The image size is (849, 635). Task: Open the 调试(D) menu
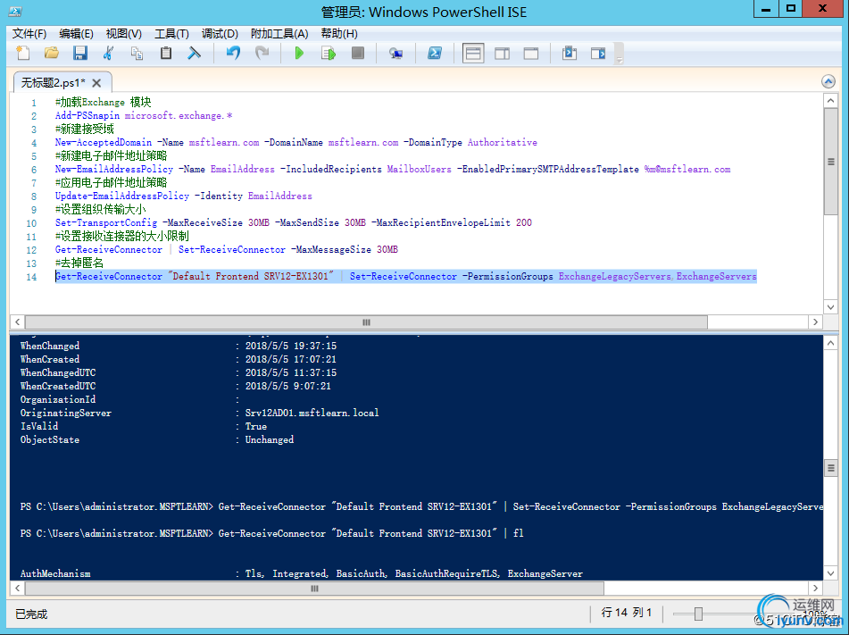(x=220, y=34)
